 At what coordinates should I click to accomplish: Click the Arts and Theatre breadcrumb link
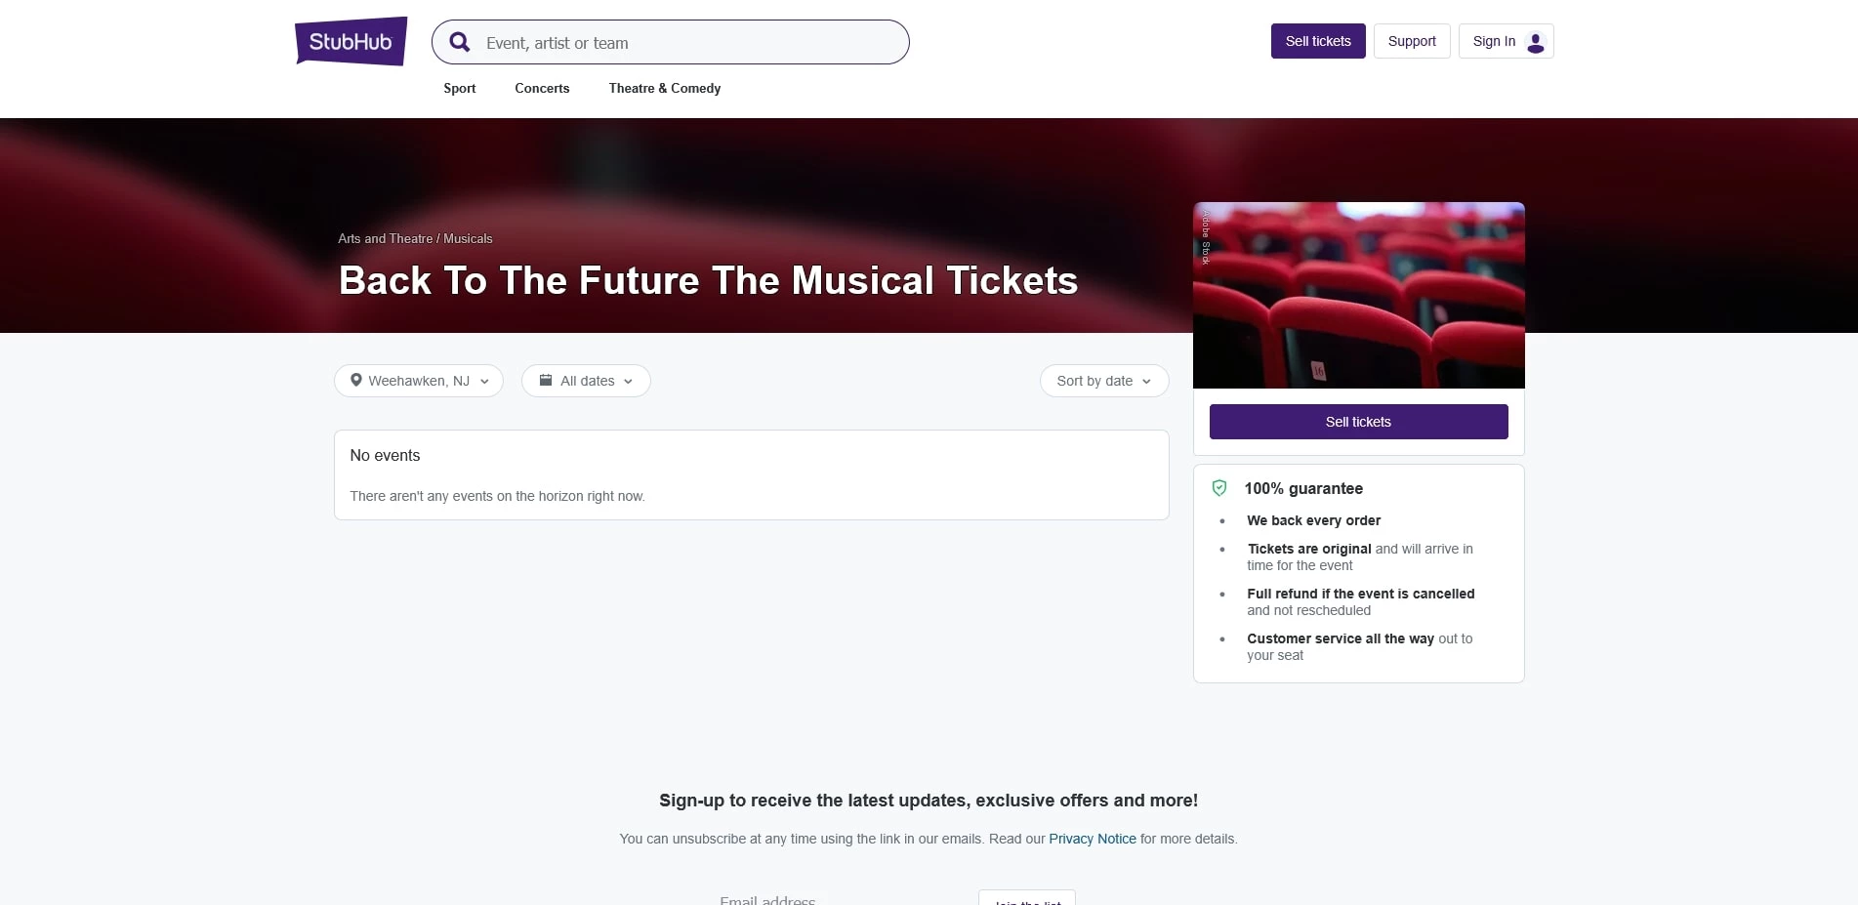click(385, 237)
